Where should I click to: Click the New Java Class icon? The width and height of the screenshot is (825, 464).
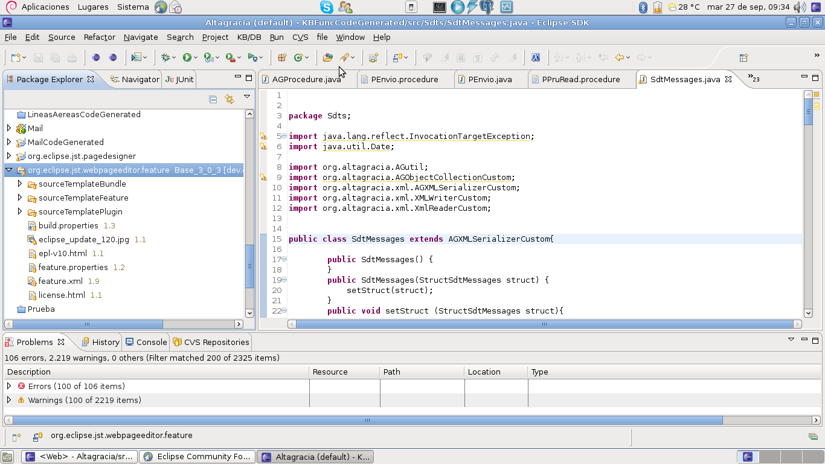pyautogui.click(x=298, y=57)
